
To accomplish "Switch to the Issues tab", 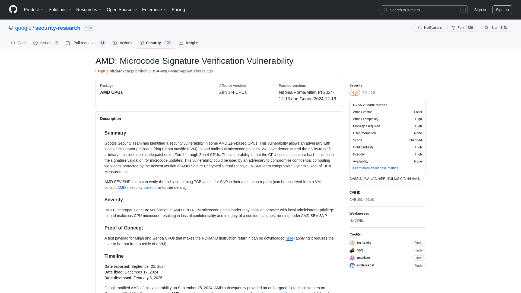I will click(x=46, y=43).
